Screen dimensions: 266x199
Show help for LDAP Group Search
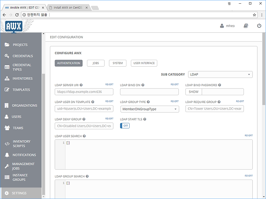[x=87, y=176]
